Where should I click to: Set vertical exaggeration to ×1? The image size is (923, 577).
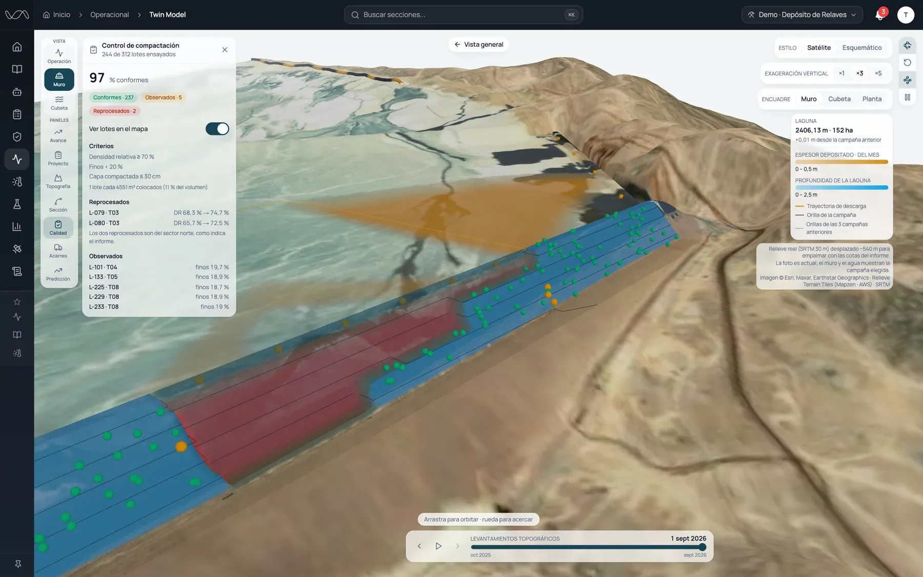click(841, 73)
